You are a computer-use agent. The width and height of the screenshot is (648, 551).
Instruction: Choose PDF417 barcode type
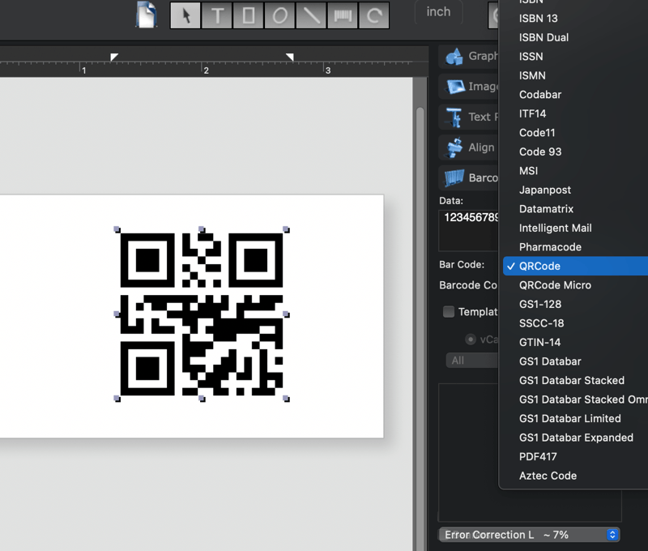(539, 457)
